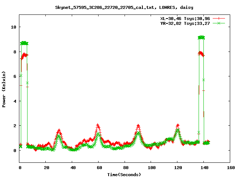This screenshot has height=178, width=238.
Task: Click the x-axis tick label 60
Action: pos(99,168)
